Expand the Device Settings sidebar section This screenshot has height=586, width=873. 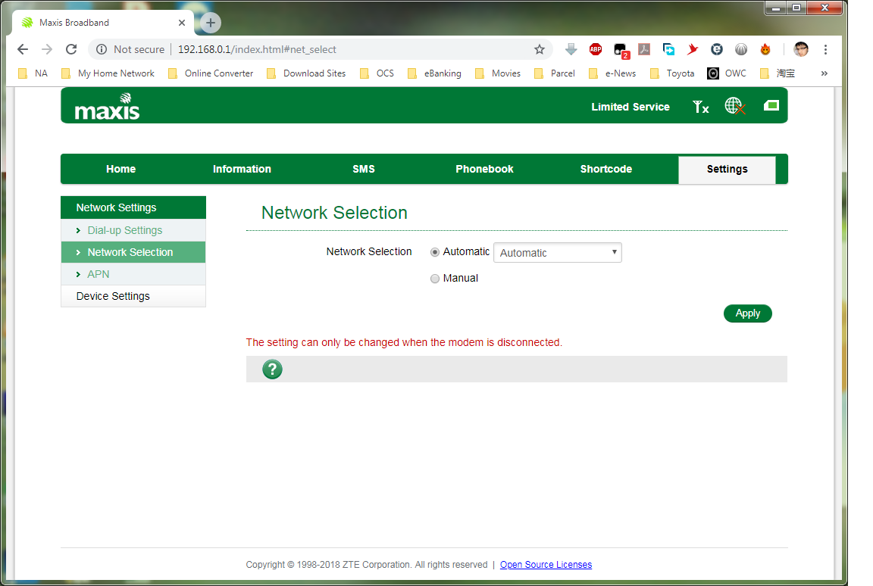[x=133, y=296]
